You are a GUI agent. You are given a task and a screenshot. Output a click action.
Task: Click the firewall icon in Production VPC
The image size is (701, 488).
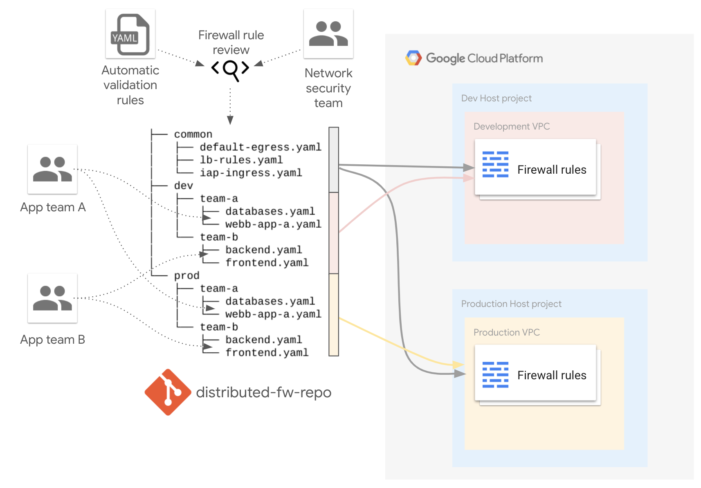point(495,375)
